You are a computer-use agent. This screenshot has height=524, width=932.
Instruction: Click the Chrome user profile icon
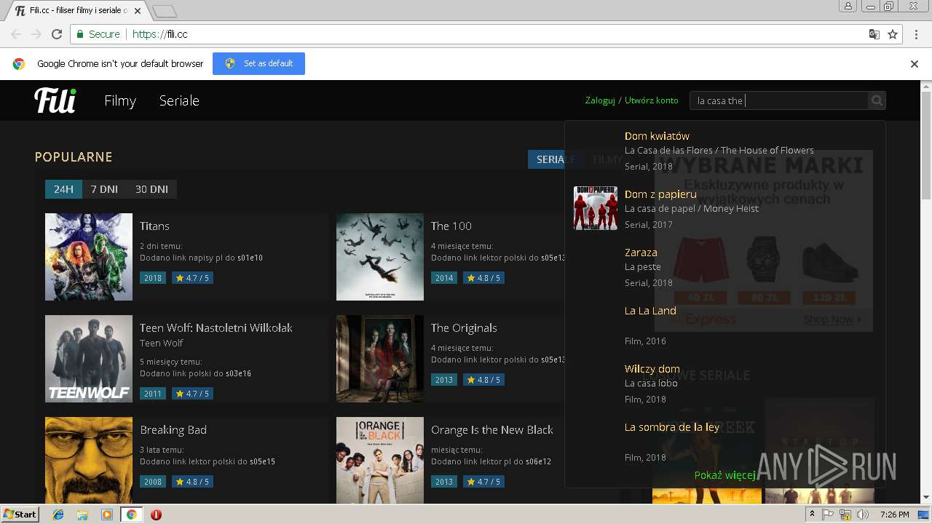tap(848, 6)
